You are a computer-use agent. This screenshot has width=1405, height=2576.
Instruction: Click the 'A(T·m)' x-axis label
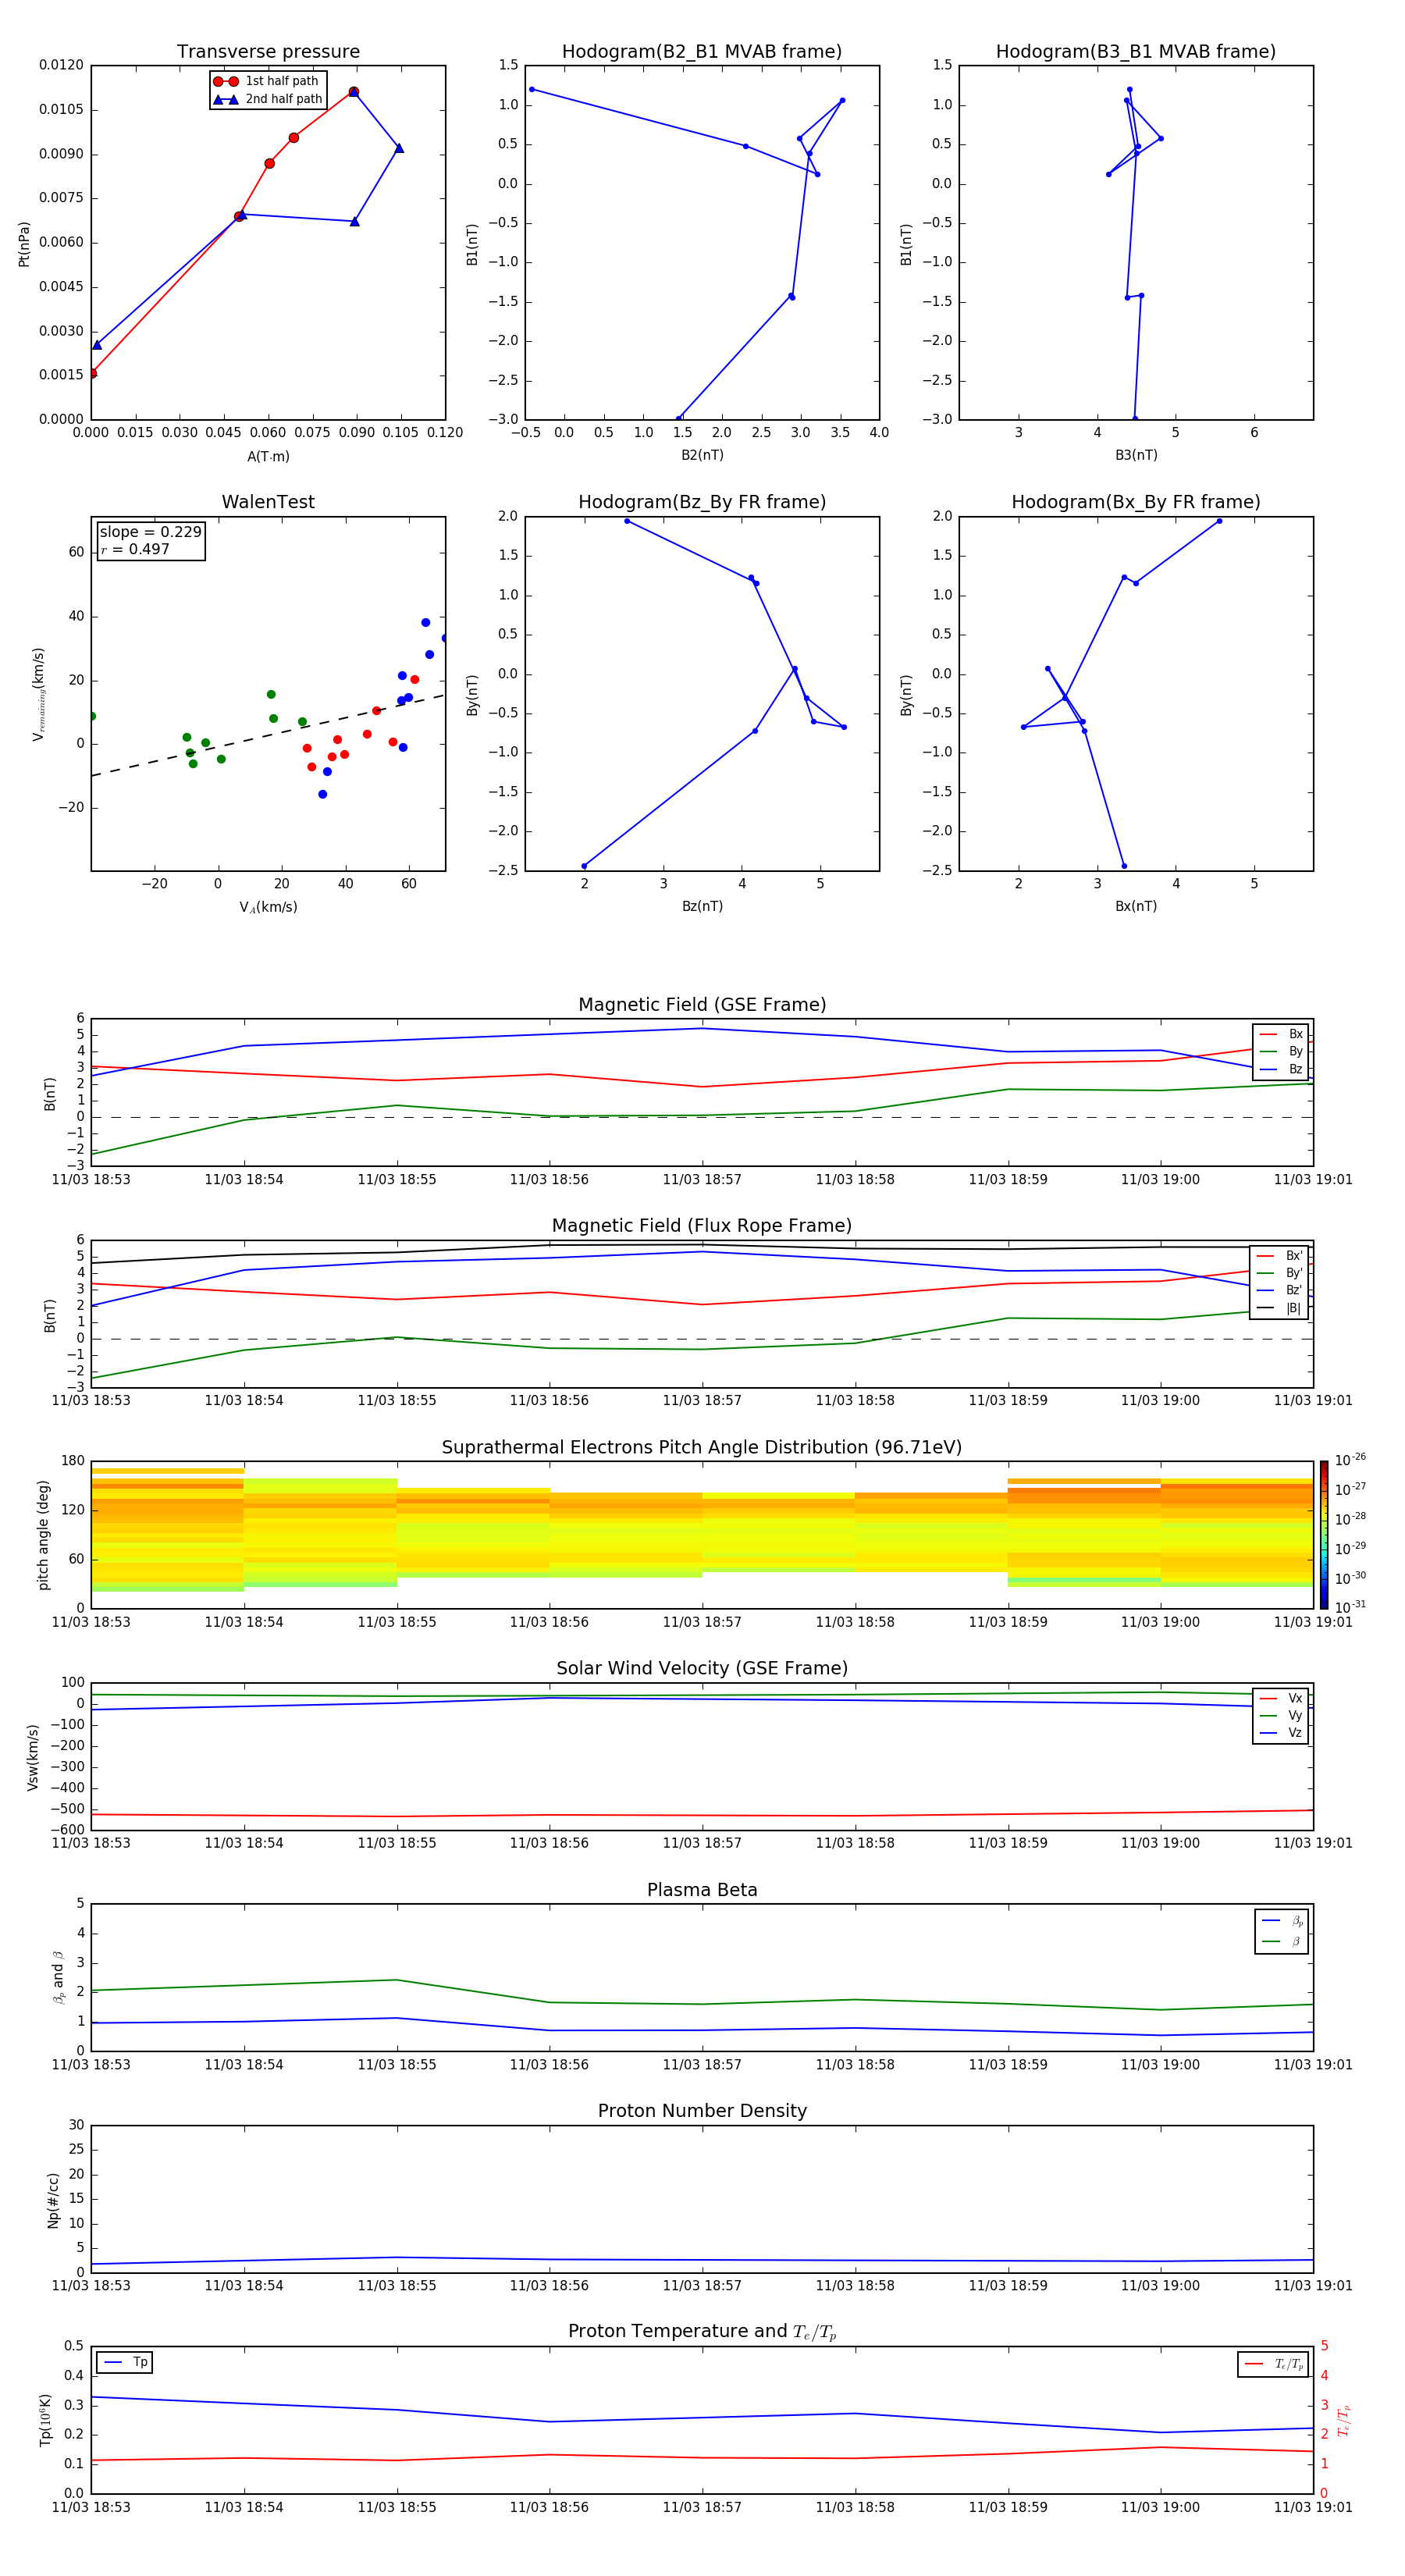coord(268,457)
